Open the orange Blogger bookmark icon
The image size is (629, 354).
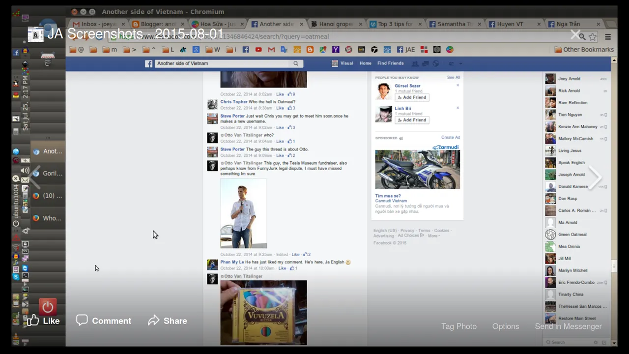[x=310, y=50]
